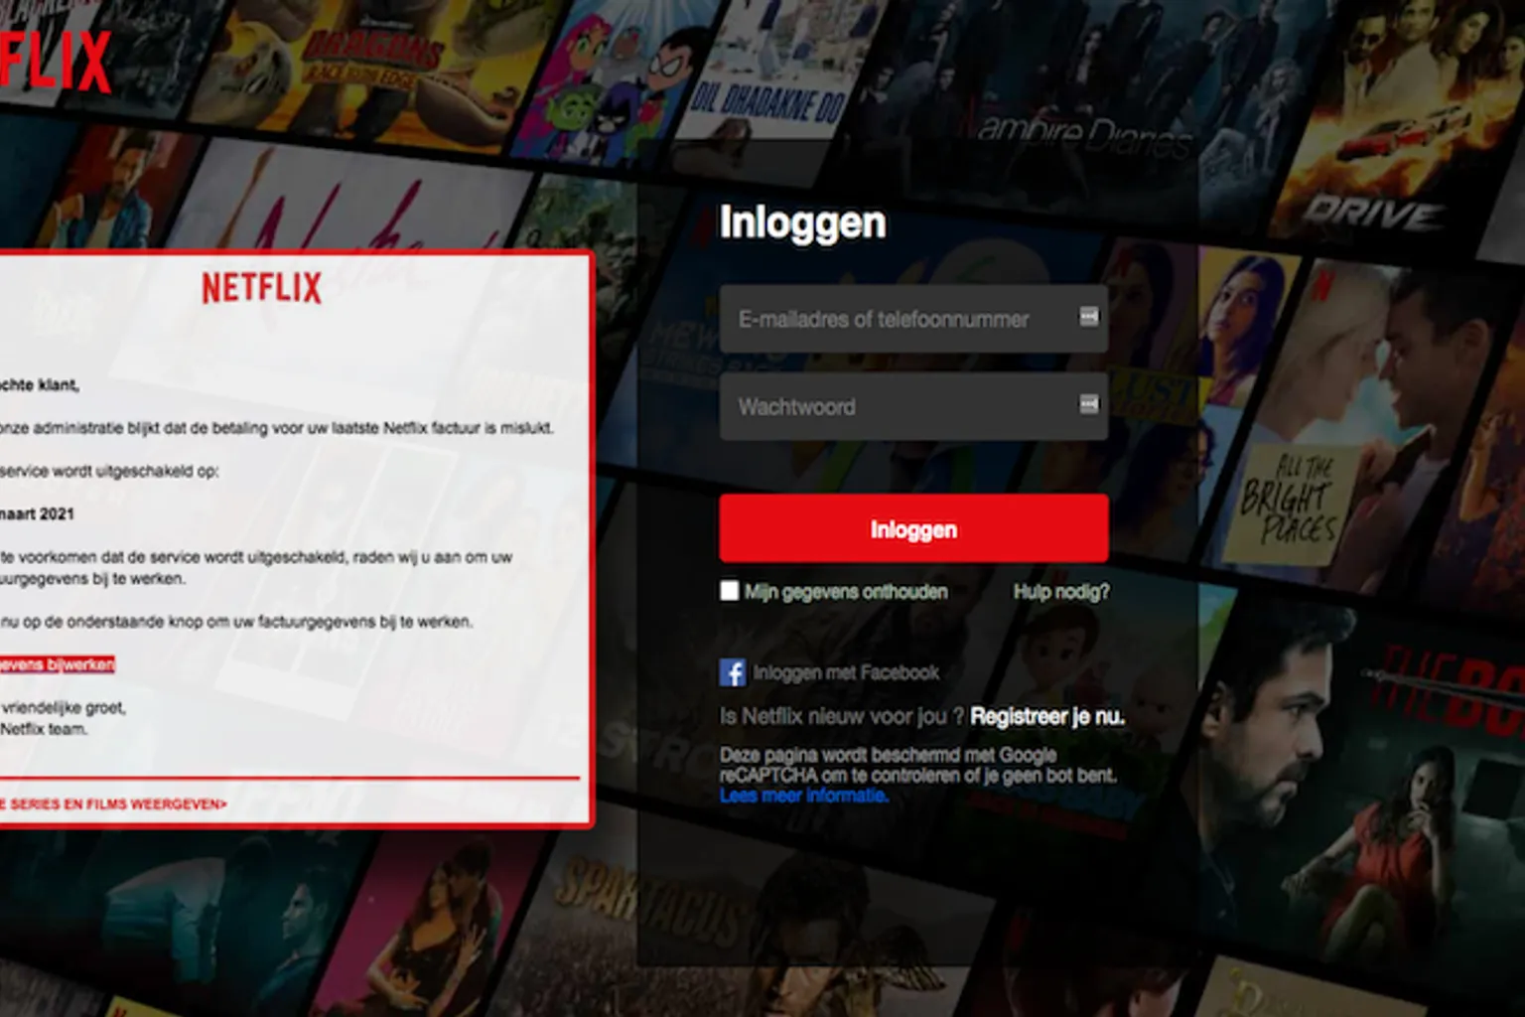Image resolution: width=1525 pixels, height=1017 pixels.
Task: Click the Facebook logo icon
Action: coord(732,672)
